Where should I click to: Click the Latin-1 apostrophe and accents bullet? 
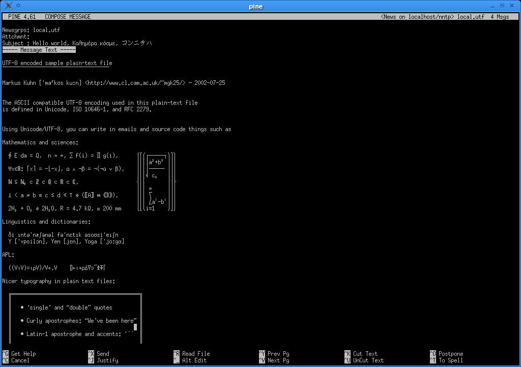point(77,334)
